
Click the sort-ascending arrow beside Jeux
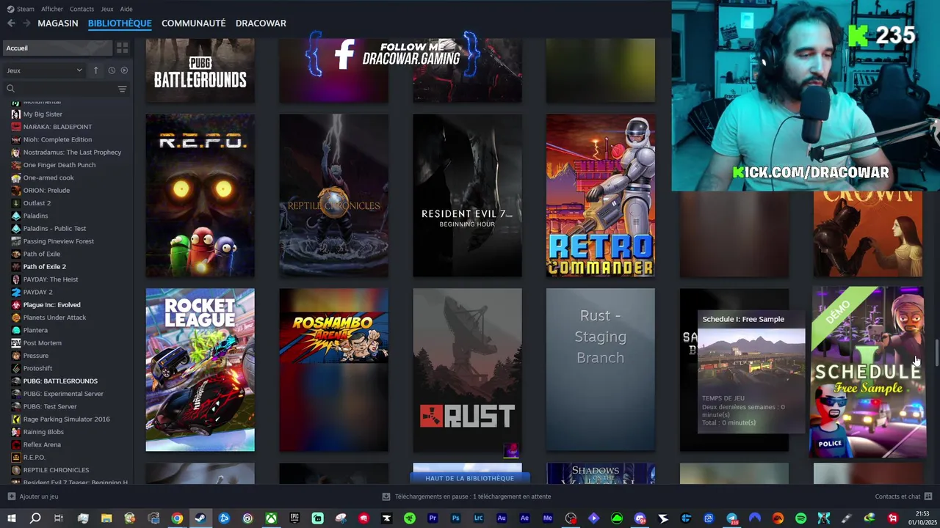pyautogui.click(x=95, y=70)
